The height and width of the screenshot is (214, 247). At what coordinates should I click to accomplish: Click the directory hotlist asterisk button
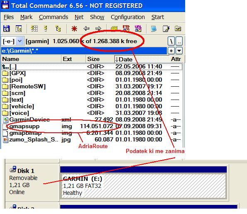click(171, 51)
